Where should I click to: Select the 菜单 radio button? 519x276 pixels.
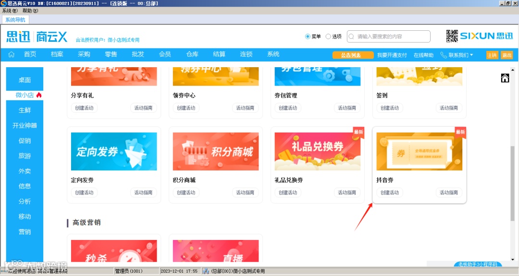308,36
